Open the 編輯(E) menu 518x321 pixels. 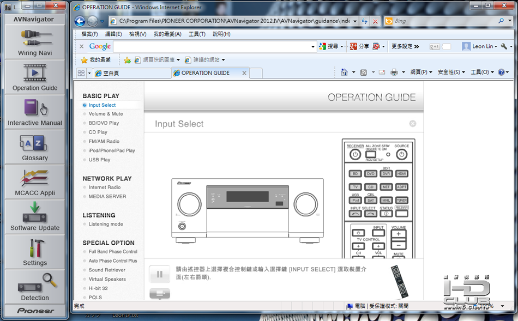point(113,34)
